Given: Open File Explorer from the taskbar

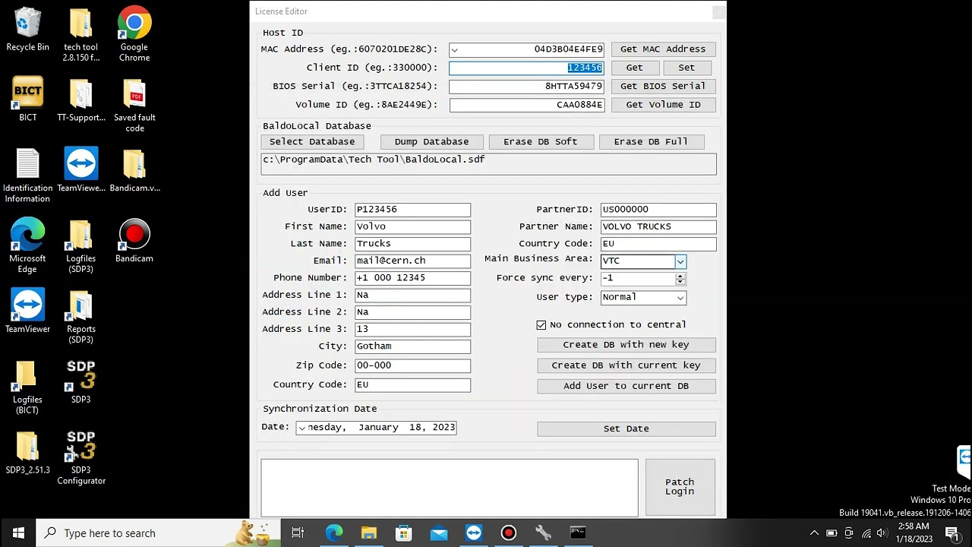Looking at the screenshot, I should click(x=369, y=533).
